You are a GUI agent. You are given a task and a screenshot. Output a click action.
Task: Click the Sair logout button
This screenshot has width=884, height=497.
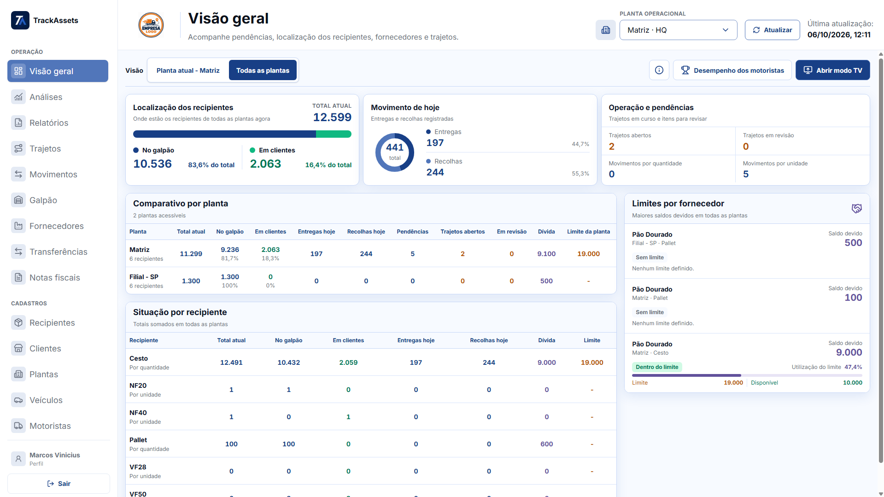pyautogui.click(x=59, y=484)
